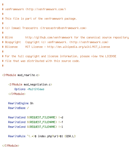Click the MIT_License wikipedia URL

point(79,47)
